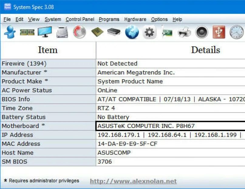Click the Item column header
Image resolution: width=245 pixels, height=189 pixels.
[x=48, y=50]
